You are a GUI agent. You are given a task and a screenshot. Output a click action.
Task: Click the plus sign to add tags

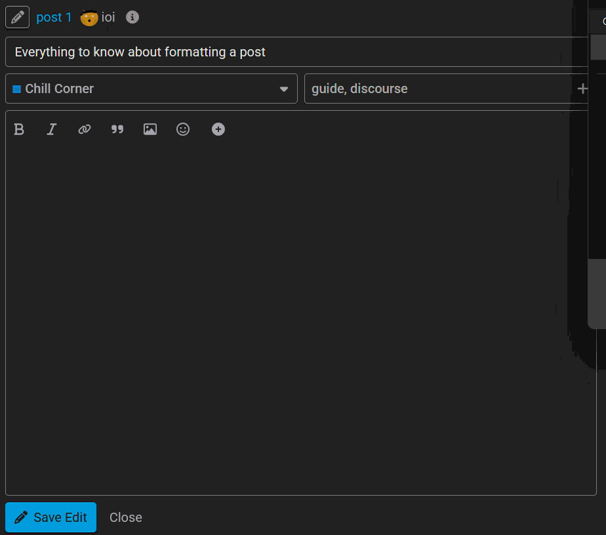tap(582, 89)
